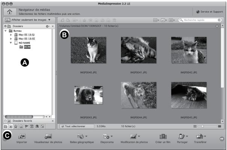Click the Balise géographique icon
The width and height of the screenshot is (227, 150).
[x=80, y=136]
